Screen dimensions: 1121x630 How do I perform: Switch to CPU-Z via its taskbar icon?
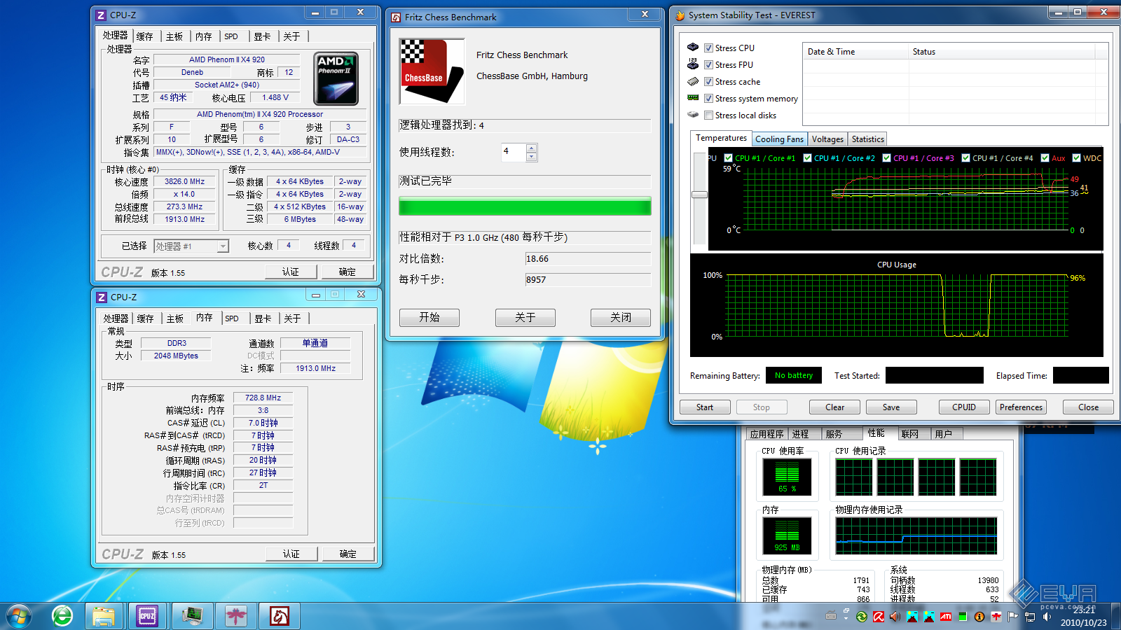pos(147,616)
